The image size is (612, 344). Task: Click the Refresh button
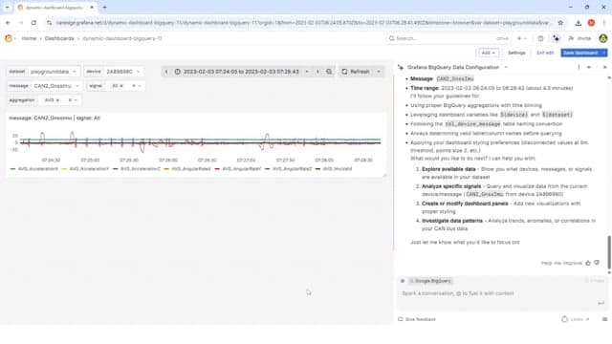point(356,72)
